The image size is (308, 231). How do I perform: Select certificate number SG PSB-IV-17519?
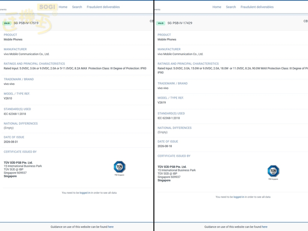(x=26, y=23)
